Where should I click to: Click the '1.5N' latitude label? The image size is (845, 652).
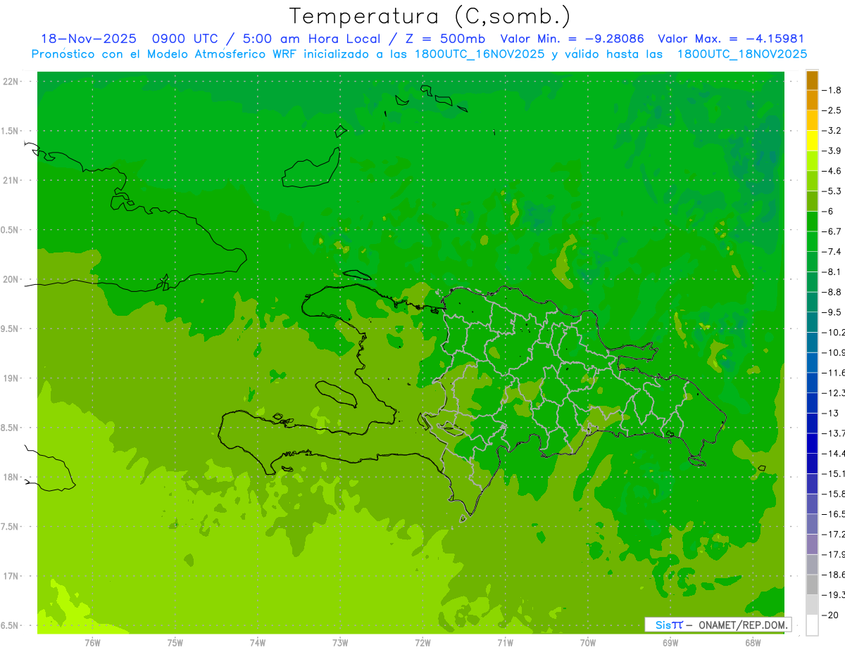tap(10, 131)
